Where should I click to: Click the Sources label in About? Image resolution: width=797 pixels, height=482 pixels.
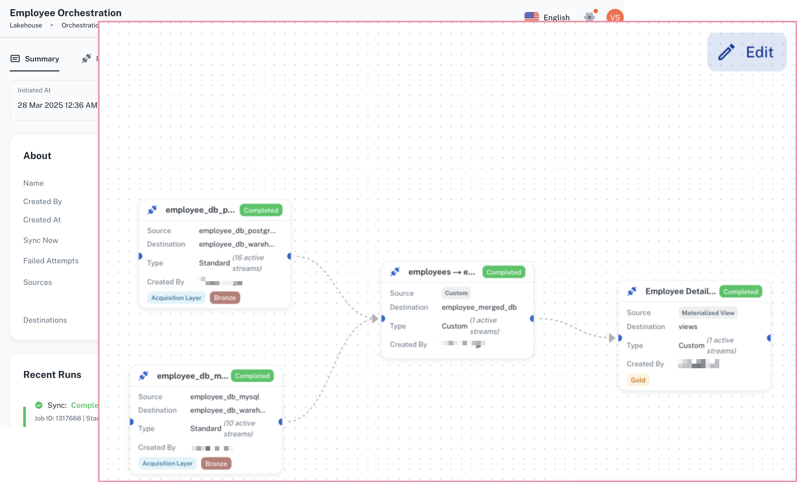(x=38, y=282)
